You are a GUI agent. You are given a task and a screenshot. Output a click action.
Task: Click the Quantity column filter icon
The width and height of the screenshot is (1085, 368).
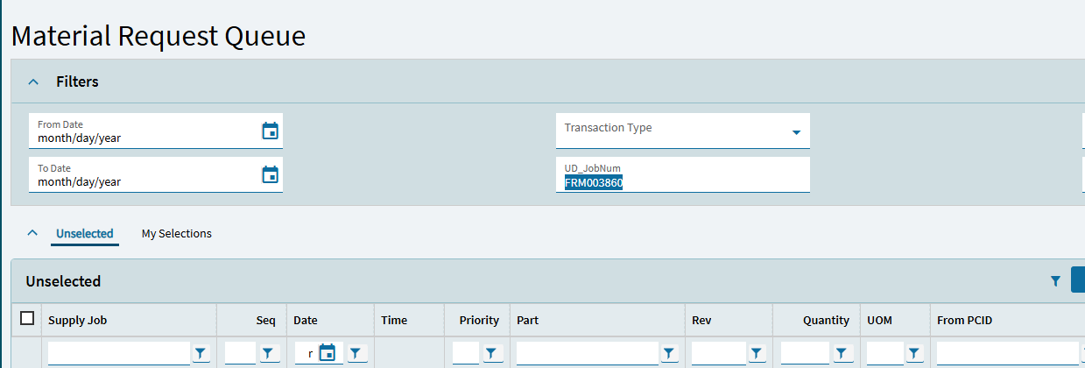coord(840,353)
